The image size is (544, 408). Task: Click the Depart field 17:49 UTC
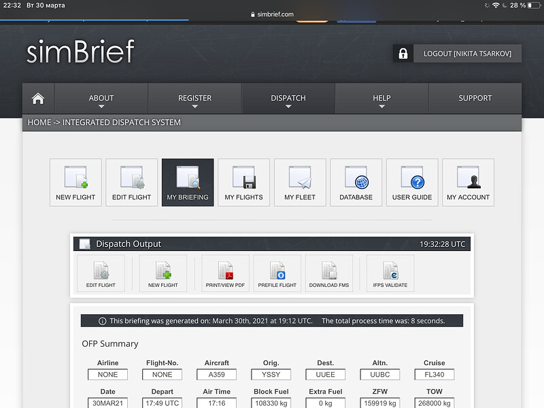click(x=162, y=403)
